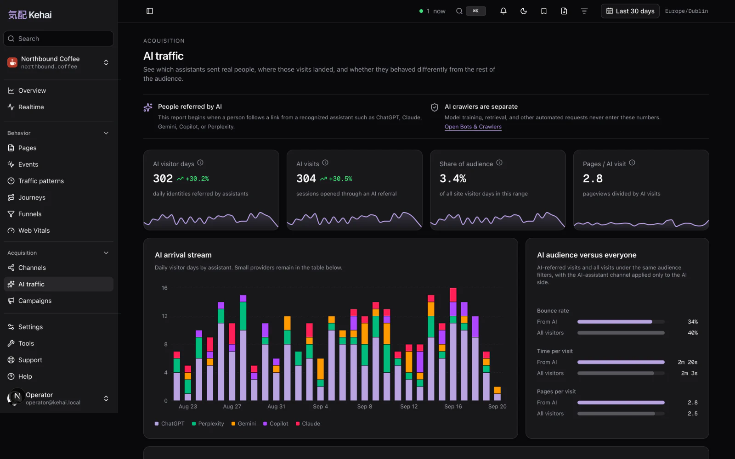Click the 3.4% share of audience value

(x=453, y=179)
